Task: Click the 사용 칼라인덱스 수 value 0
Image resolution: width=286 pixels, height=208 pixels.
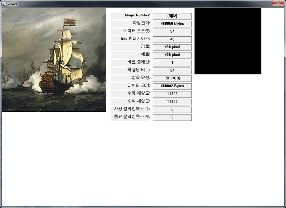Action: 172,110
